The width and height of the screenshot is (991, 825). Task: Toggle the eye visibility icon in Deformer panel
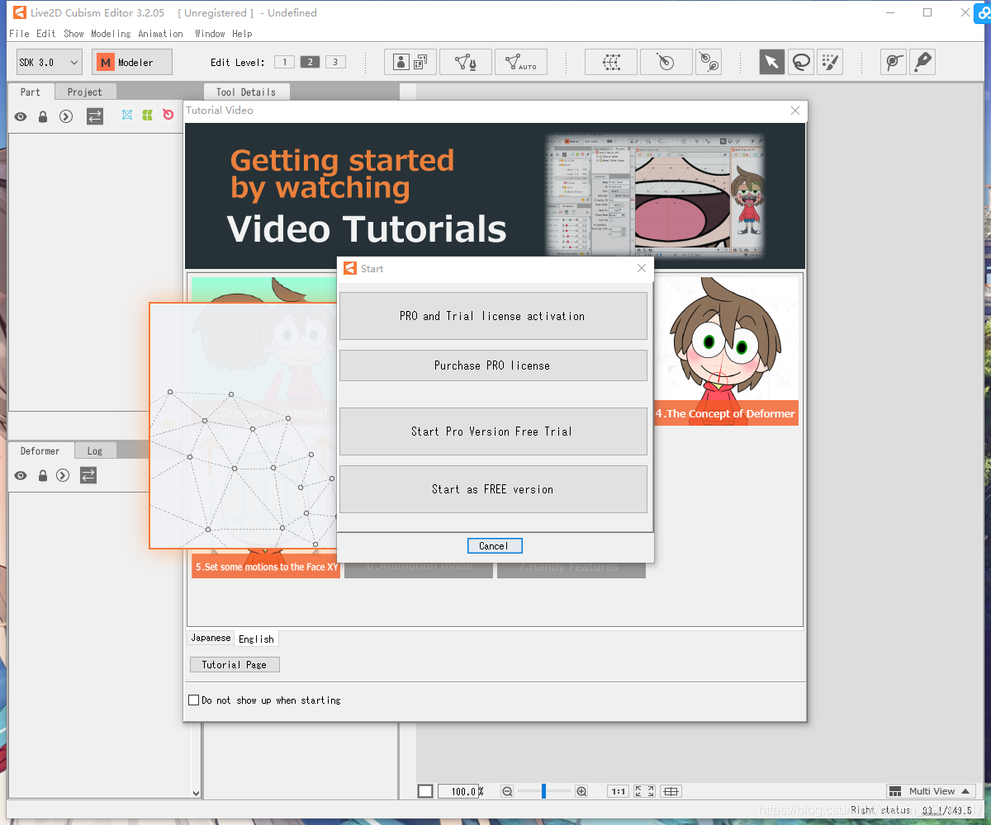tap(21, 475)
